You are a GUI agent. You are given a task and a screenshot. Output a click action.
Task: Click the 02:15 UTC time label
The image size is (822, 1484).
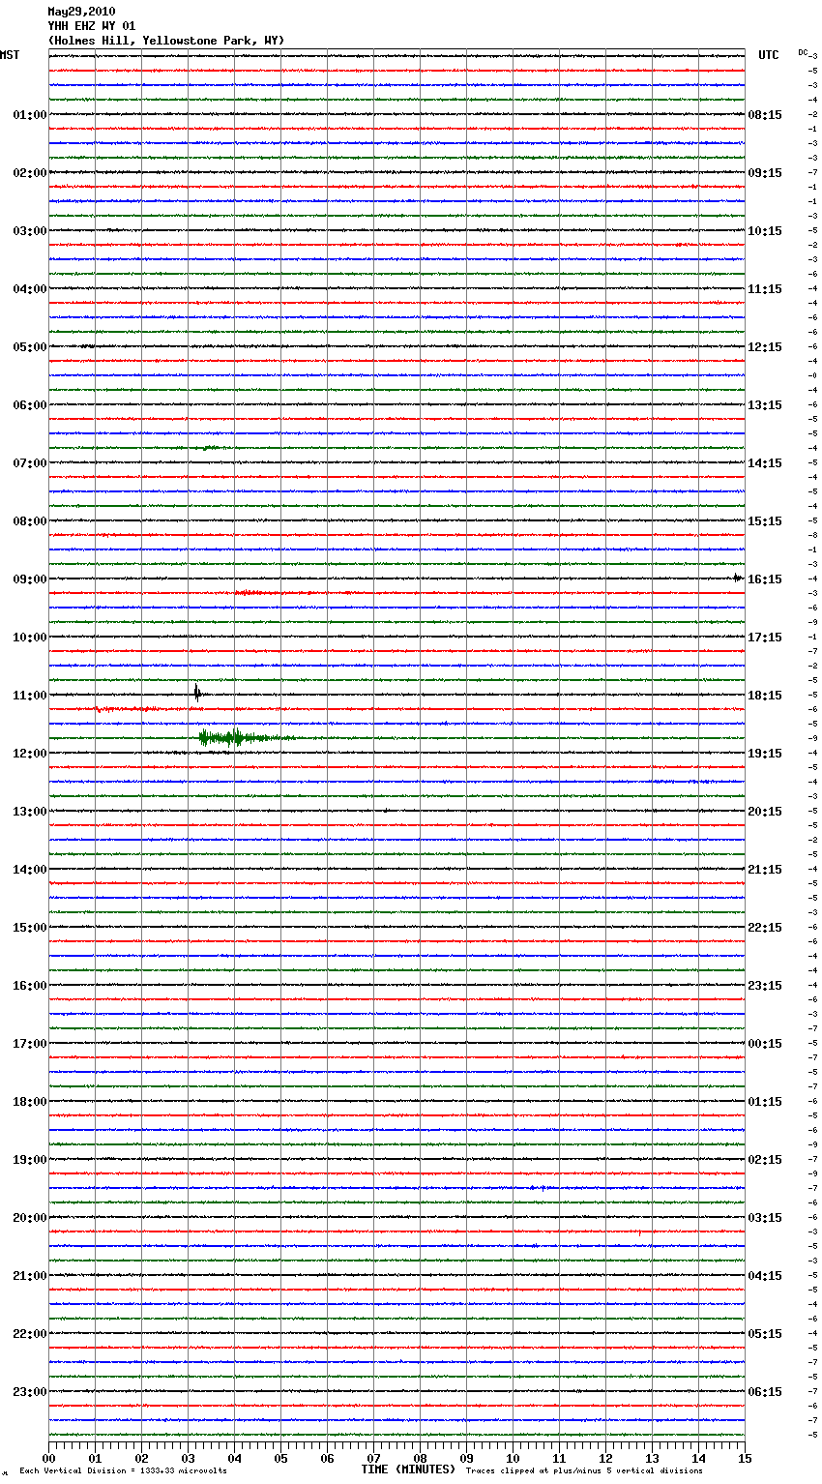tap(765, 1160)
